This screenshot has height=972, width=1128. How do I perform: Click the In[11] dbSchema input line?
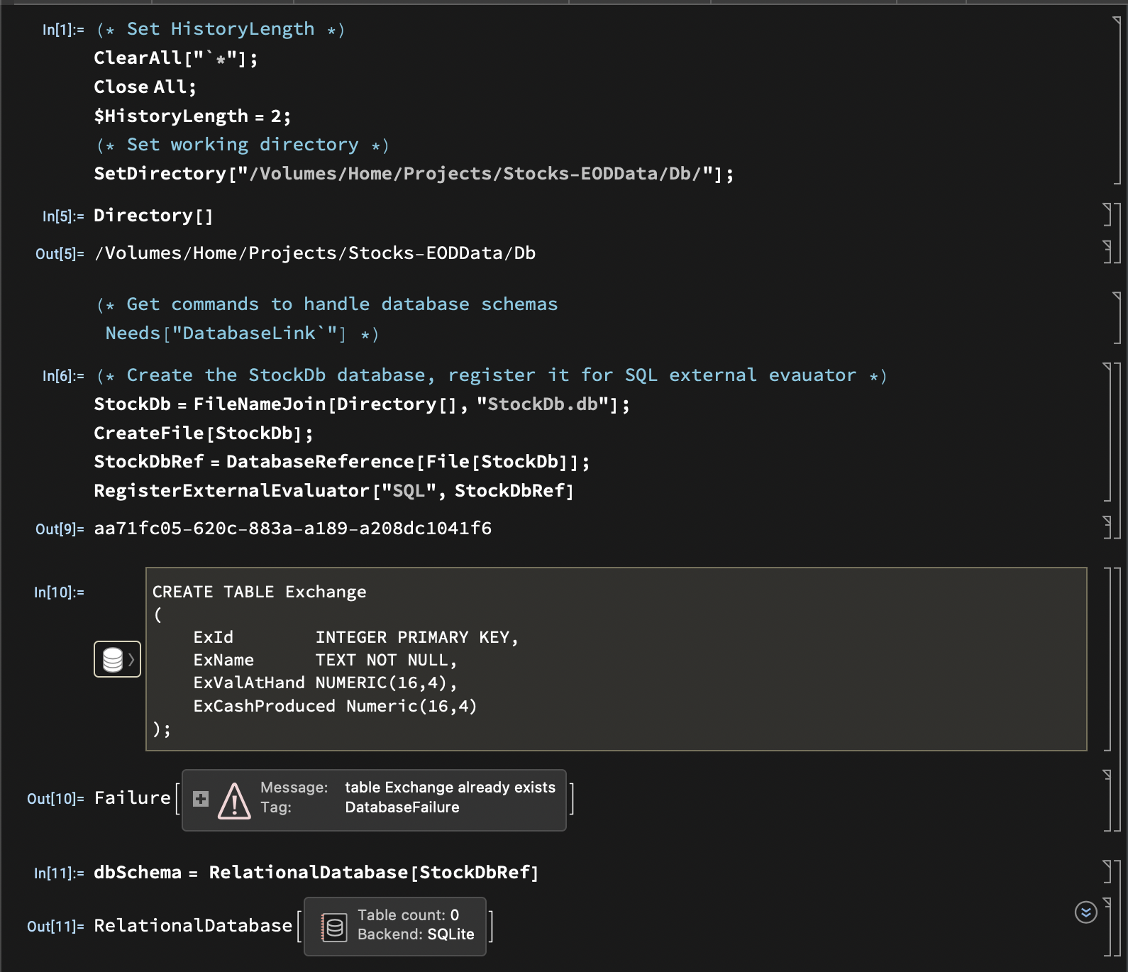316,873
